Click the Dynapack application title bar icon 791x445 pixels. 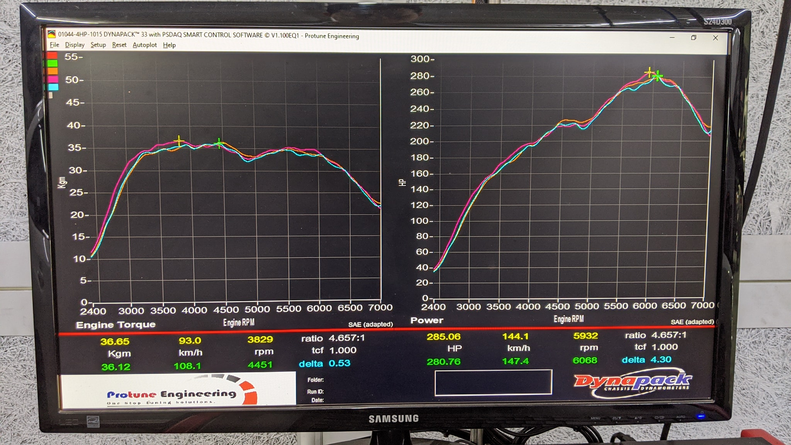[x=51, y=34]
